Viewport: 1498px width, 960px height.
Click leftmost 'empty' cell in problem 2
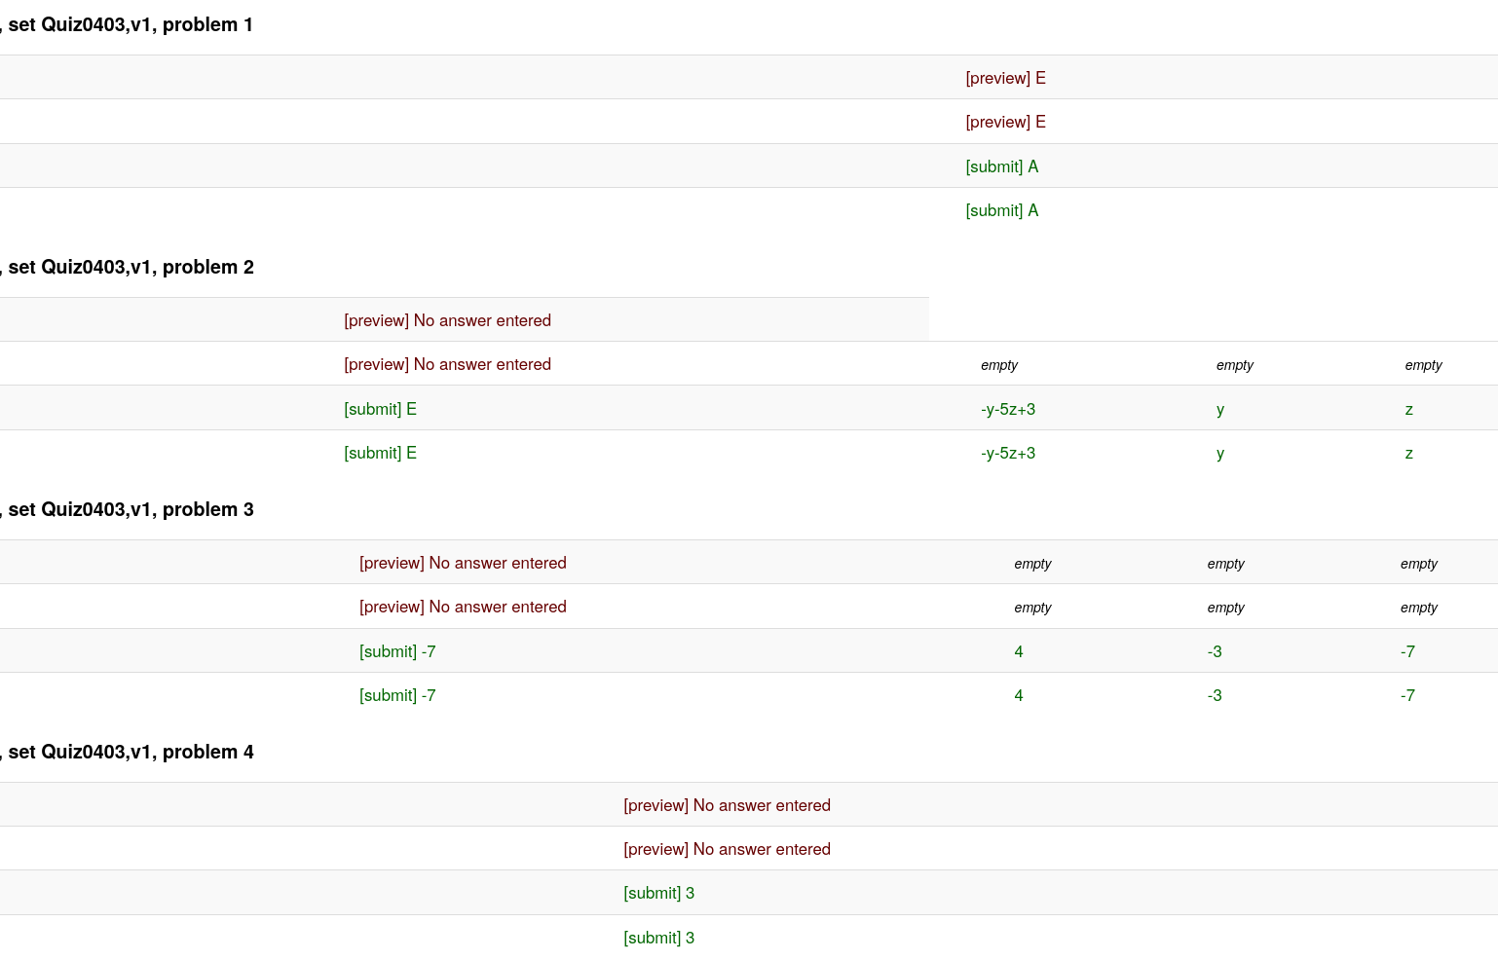(x=999, y=365)
